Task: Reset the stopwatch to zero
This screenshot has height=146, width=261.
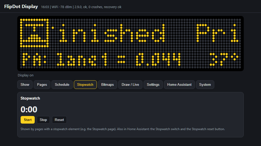Action: point(59,120)
